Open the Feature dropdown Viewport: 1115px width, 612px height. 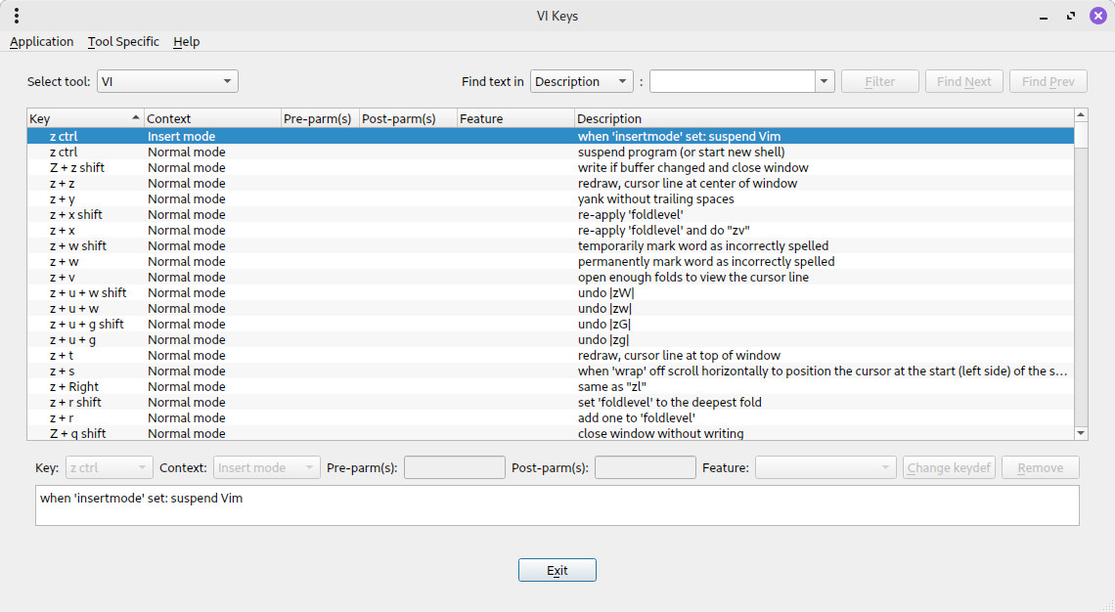825,467
